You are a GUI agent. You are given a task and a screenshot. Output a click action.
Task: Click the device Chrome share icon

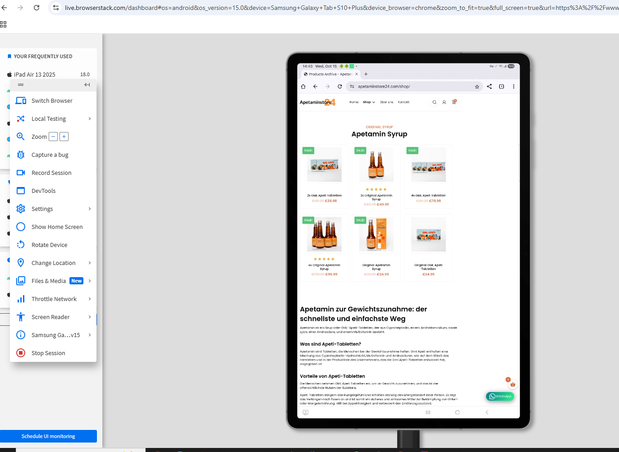pyautogui.click(x=489, y=87)
